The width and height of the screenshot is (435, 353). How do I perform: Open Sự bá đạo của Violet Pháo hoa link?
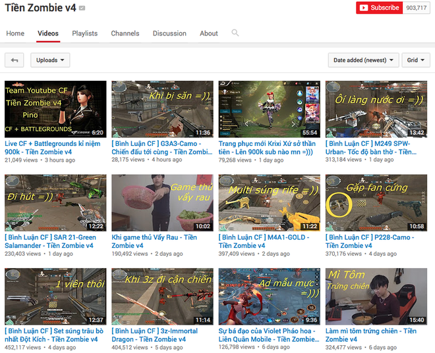point(269,335)
